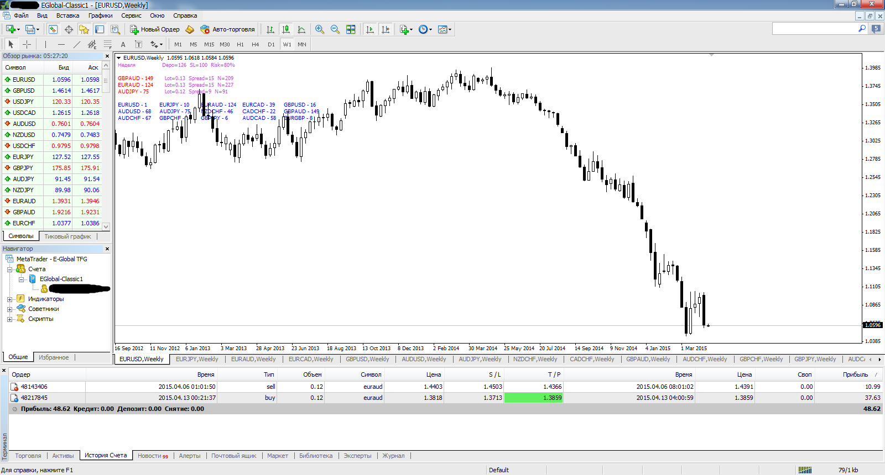Click the search magnifier icon
Image resolution: width=885 pixels, height=475 pixels.
(x=862, y=29)
